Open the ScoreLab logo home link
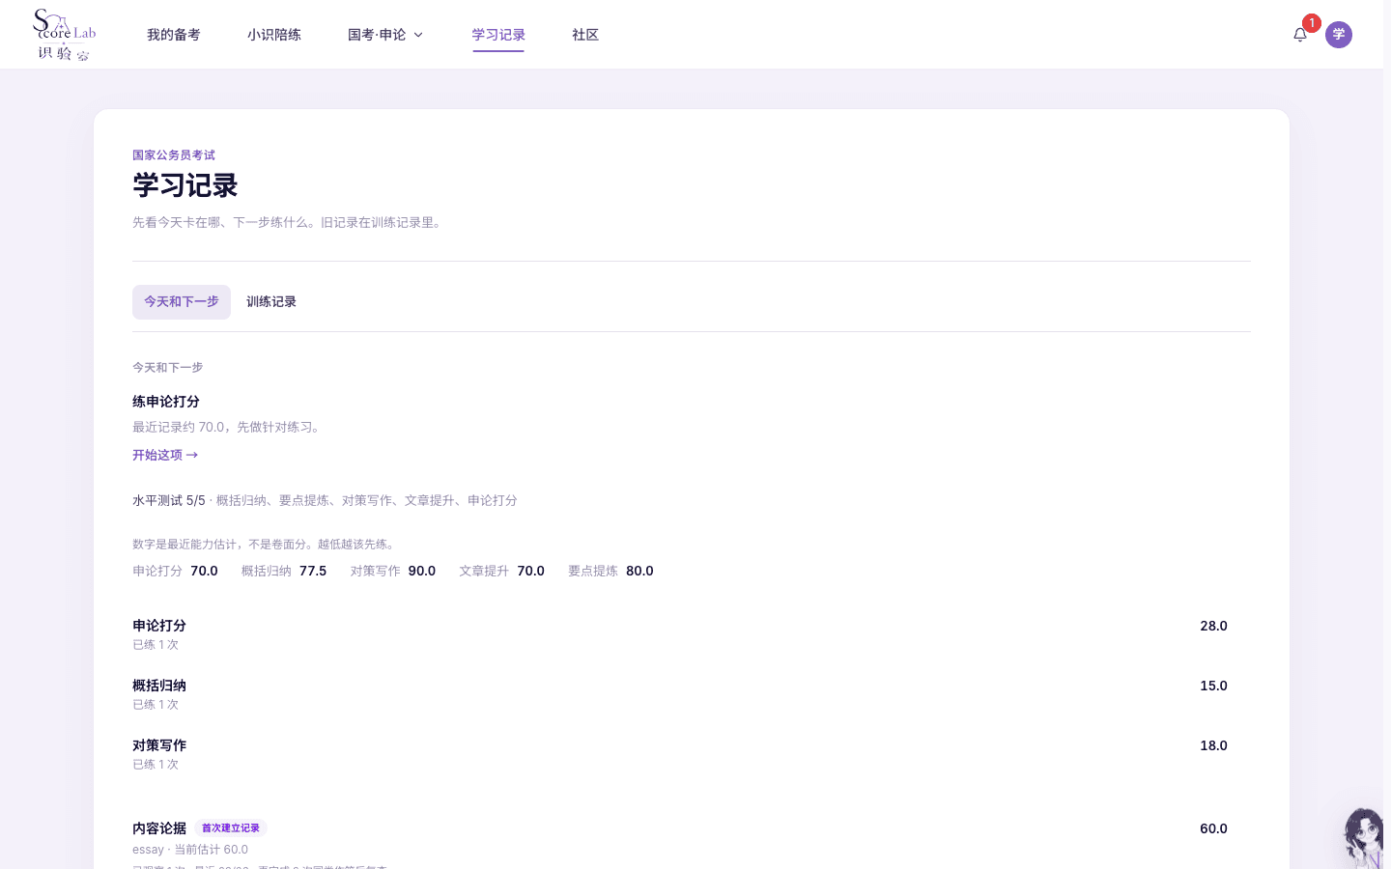This screenshot has width=1391, height=869. [x=64, y=35]
